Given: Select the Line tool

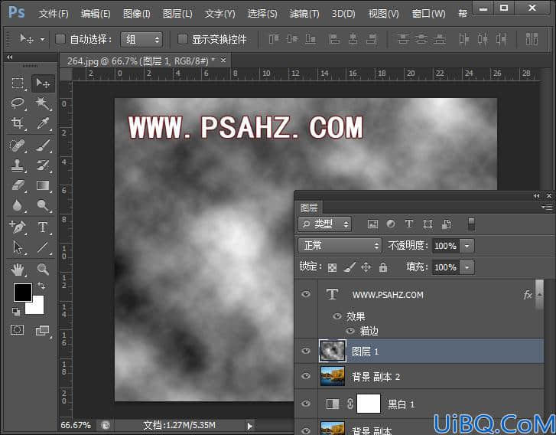Looking at the screenshot, I should tap(43, 247).
